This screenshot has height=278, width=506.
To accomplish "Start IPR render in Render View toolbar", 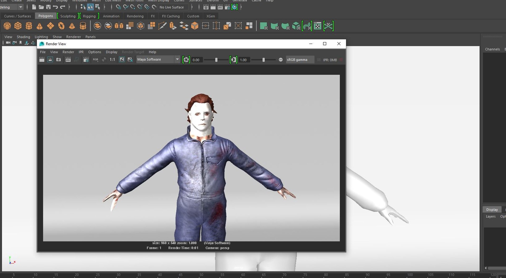I will [x=68, y=60].
